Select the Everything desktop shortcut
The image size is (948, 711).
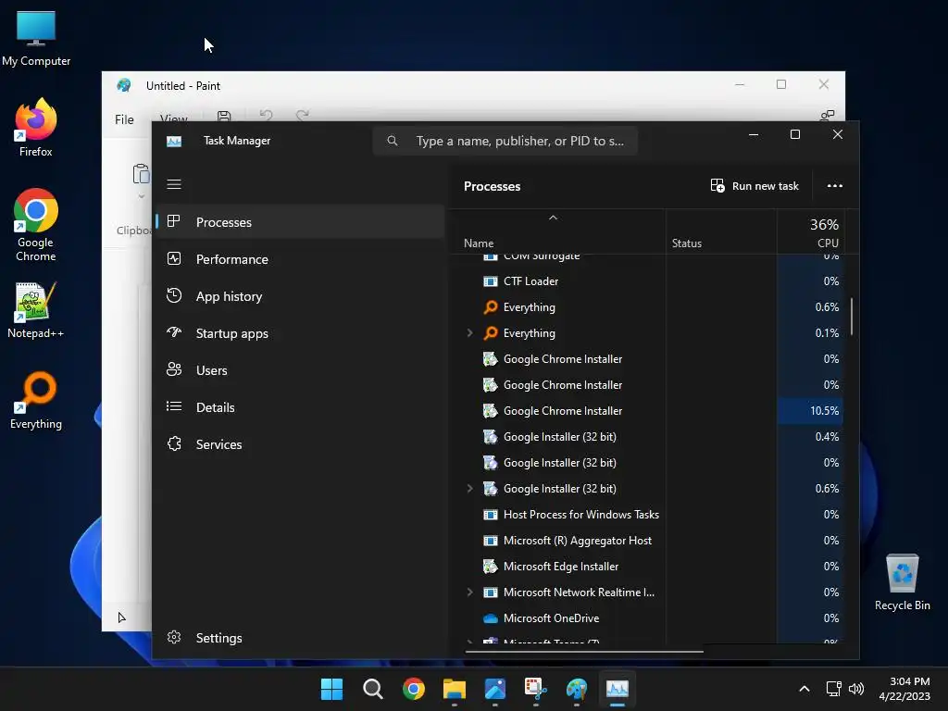tap(36, 400)
